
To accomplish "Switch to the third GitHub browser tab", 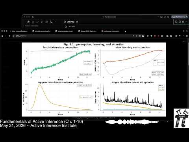I will 64,31.
